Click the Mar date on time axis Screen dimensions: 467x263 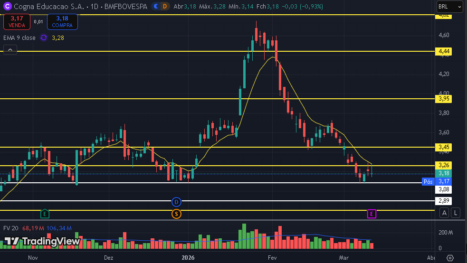[x=343, y=258]
